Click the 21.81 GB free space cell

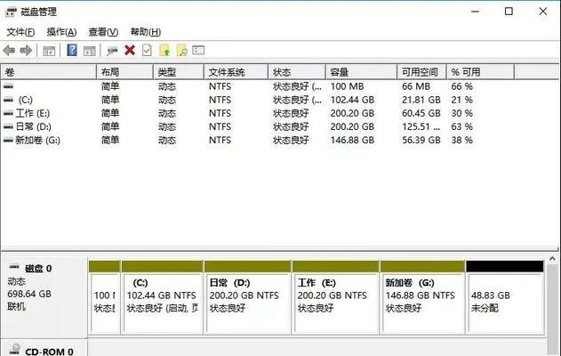pos(421,100)
